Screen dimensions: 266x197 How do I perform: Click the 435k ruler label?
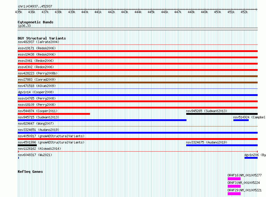pyautogui.click(x=19, y=12)
